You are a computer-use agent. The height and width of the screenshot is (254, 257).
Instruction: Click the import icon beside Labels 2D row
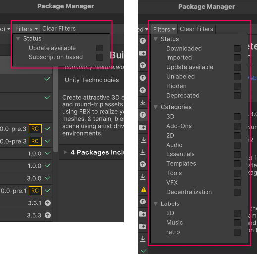pyautogui.click(x=143, y=214)
